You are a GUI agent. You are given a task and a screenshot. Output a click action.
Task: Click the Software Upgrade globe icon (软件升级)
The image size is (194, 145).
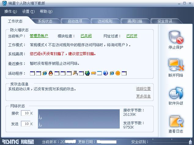[x=176, y=93]
